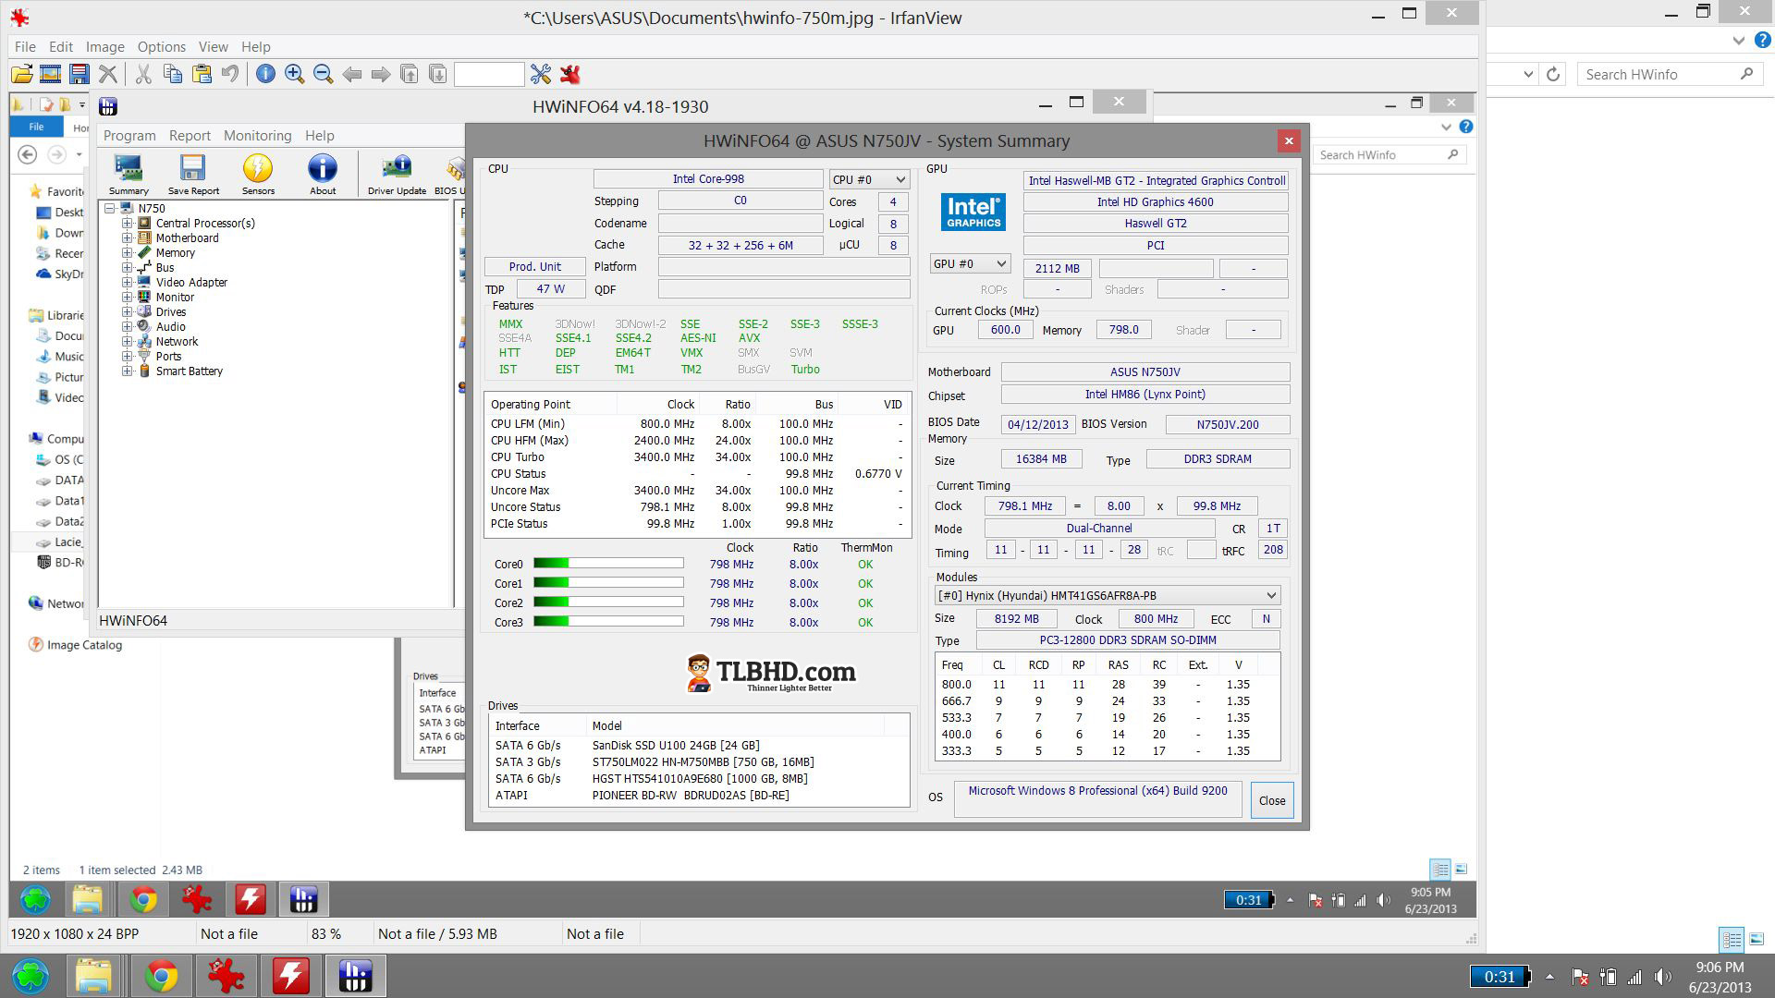Click the volume speaker icon in system tray
Screen dimensions: 1775x998
(x=1662, y=977)
